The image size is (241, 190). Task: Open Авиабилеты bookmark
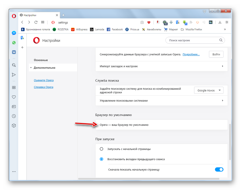[152, 29]
